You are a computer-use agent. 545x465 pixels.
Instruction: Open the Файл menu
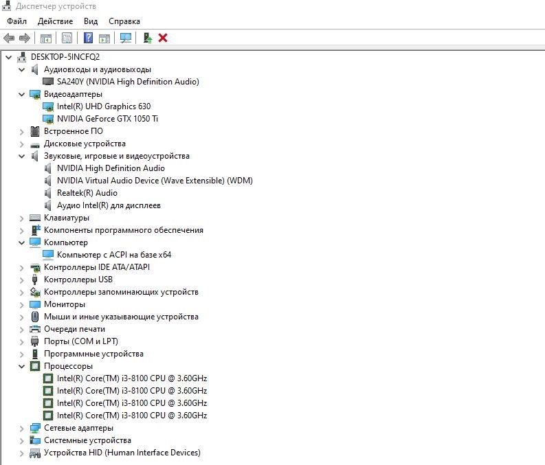pos(16,21)
